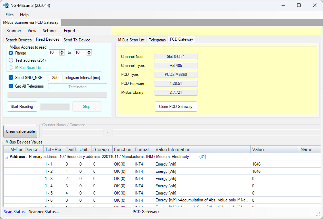Click the Close PCD Gateway button
This screenshot has width=323, height=219.
(x=175, y=107)
